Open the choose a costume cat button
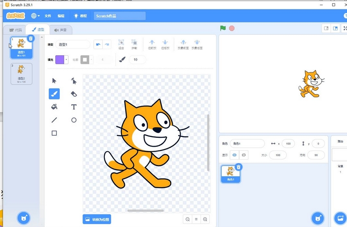This screenshot has width=347, height=227. [24, 218]
